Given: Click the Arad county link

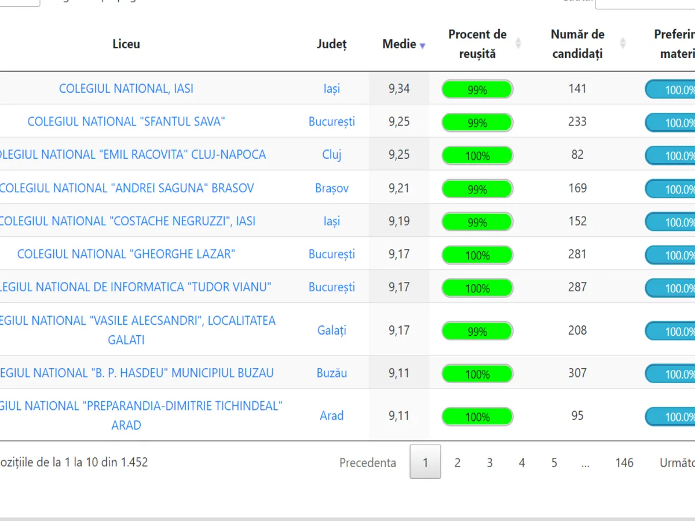Looking at the screenshot, I should (332, 416).
